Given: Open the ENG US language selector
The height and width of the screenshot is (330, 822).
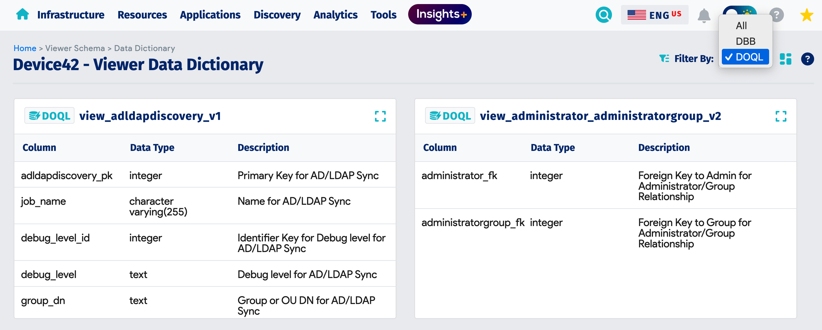Looking at the screenshot, I should (x=654, y=15).
